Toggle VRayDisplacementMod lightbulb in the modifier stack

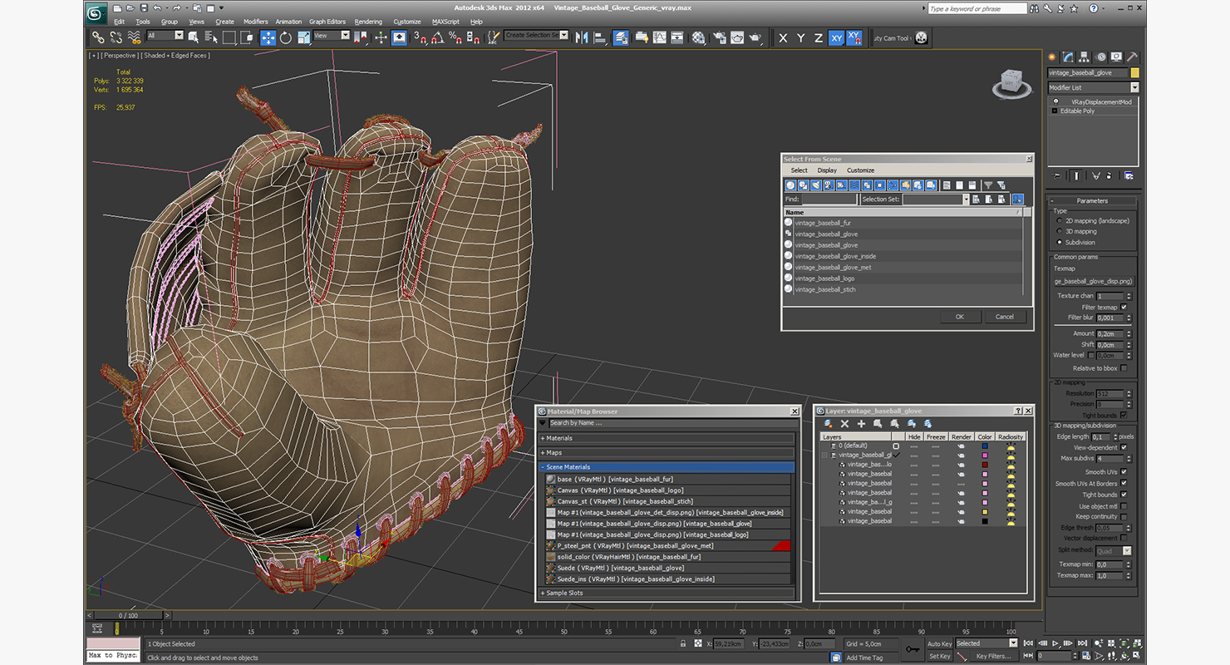(x=1055, y=102)
